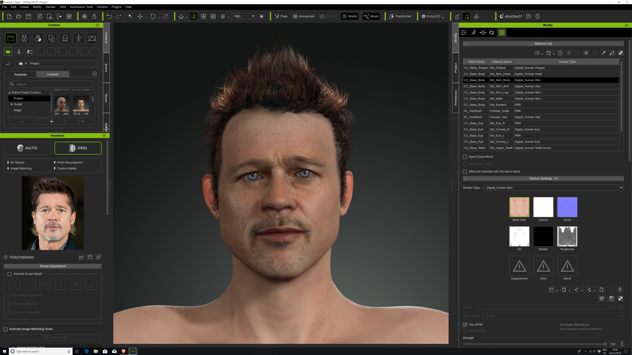Open the Submission Tools menu
The width and height of the screenshot is (632, 355).
pyautogui.click(x=81, y=7)
